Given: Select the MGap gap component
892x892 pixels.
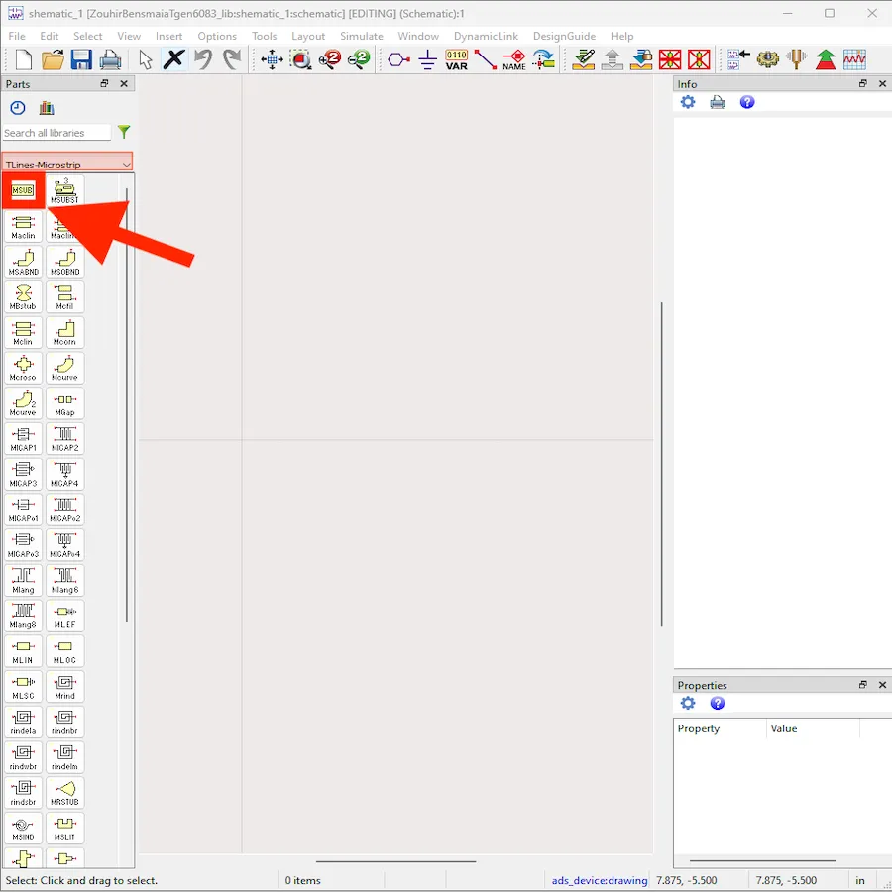Looking at the screenshot, I should coord(64,402).
